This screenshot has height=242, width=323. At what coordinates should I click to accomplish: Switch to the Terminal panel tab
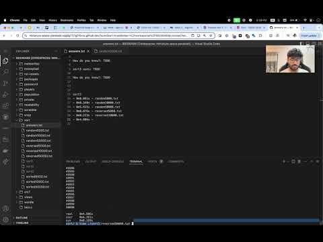(x=136, y=161)
